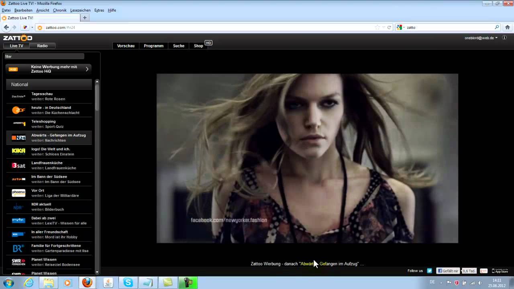Select the arte channel logo

click(x=18, y=179)
